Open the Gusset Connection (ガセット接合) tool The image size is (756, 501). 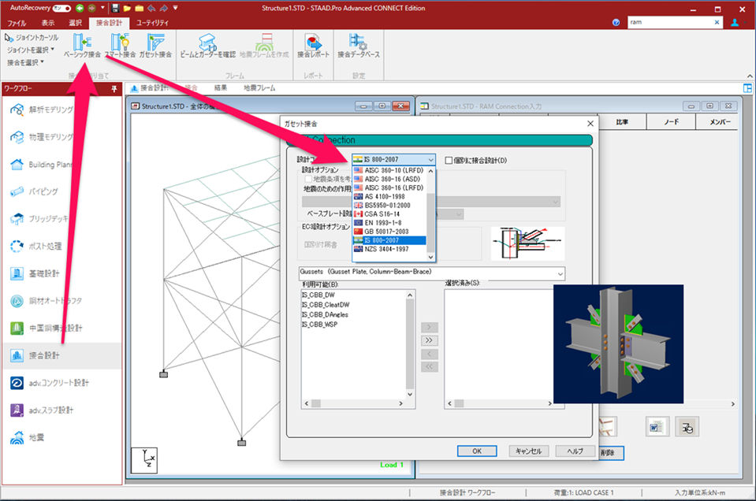[x=155, y=46]
